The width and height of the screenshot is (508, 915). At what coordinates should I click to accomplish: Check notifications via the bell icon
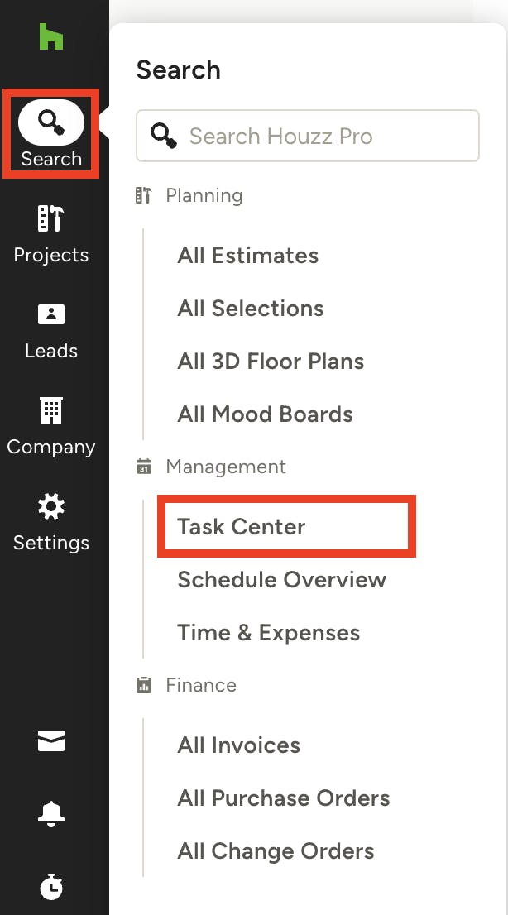[50, 813]
